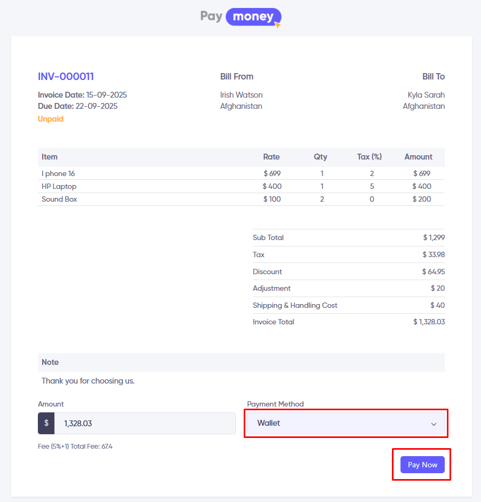Click the dollar sign amount prefix

46,423
